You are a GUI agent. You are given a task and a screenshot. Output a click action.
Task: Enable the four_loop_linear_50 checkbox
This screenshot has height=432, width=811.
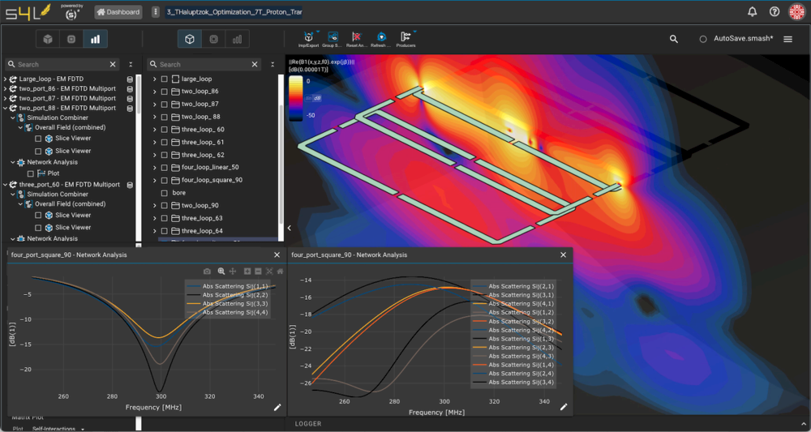click(x=165, y=168)
